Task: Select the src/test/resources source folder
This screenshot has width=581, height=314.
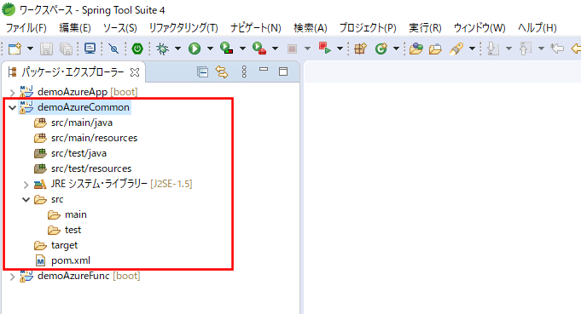Action: (x=91, y=168)
